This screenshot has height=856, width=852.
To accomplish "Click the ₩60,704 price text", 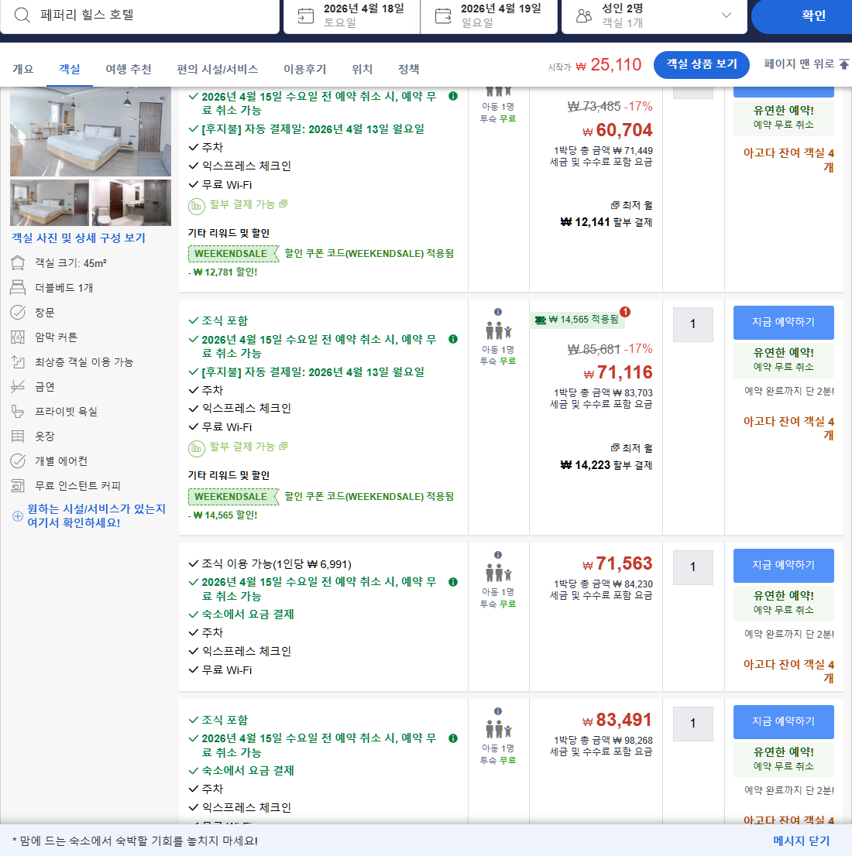I will (617, 131).
